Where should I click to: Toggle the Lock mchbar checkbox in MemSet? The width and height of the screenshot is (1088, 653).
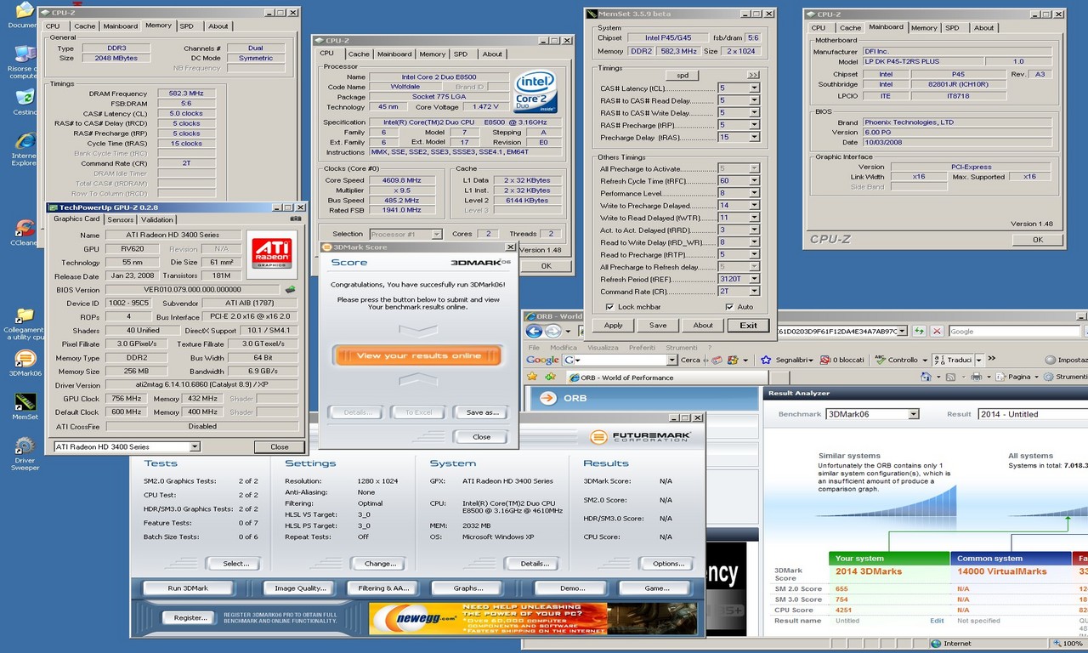(x=609, y=307)
